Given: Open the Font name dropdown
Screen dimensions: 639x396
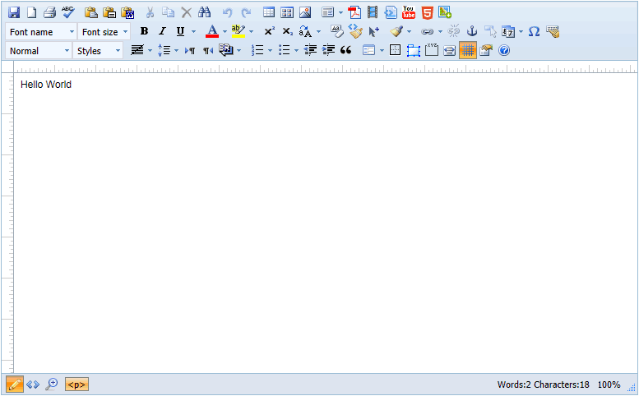Looking at the screenshot, I should coord(42,31).
